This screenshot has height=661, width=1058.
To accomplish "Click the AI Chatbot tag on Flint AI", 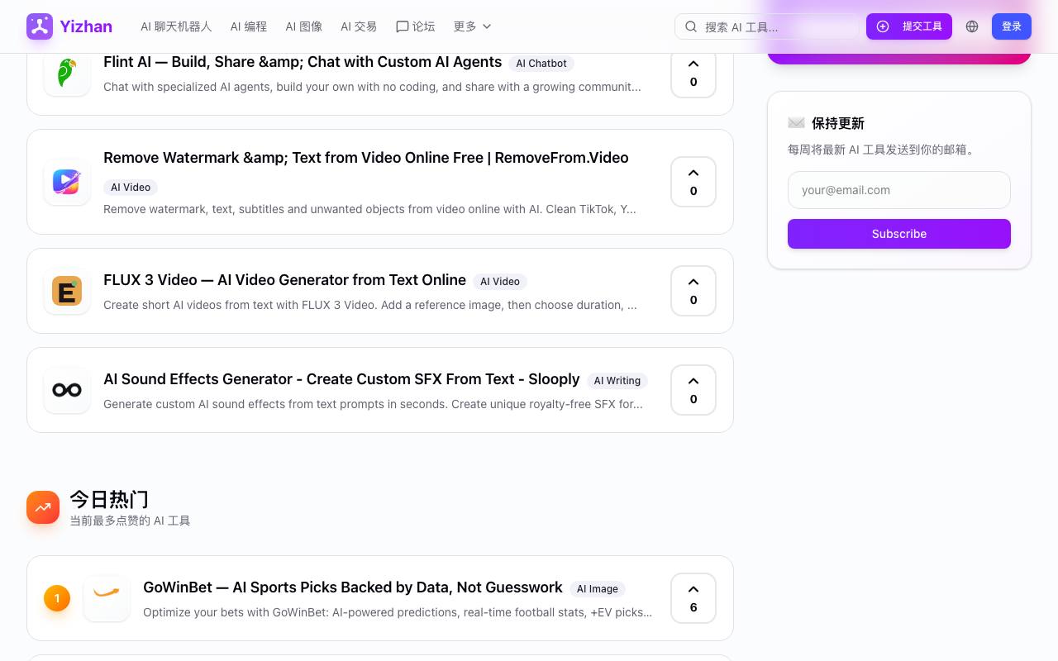I will pos(541,64).
